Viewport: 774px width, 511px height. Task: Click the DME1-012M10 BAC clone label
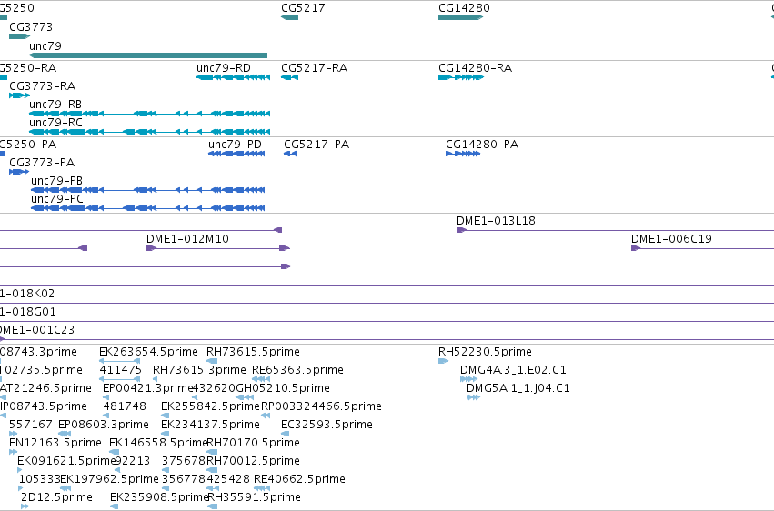[187, 239]
